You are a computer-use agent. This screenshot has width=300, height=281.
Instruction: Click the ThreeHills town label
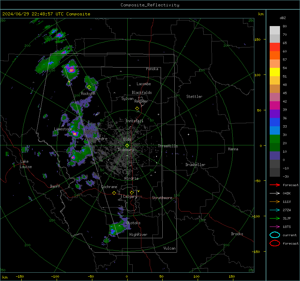[168, 146]
